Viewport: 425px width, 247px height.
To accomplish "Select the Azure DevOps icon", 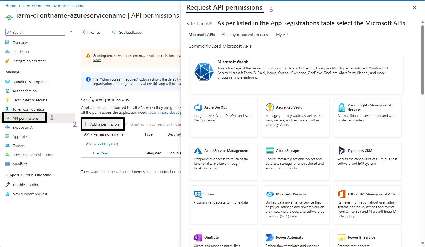I will (198, 107).
